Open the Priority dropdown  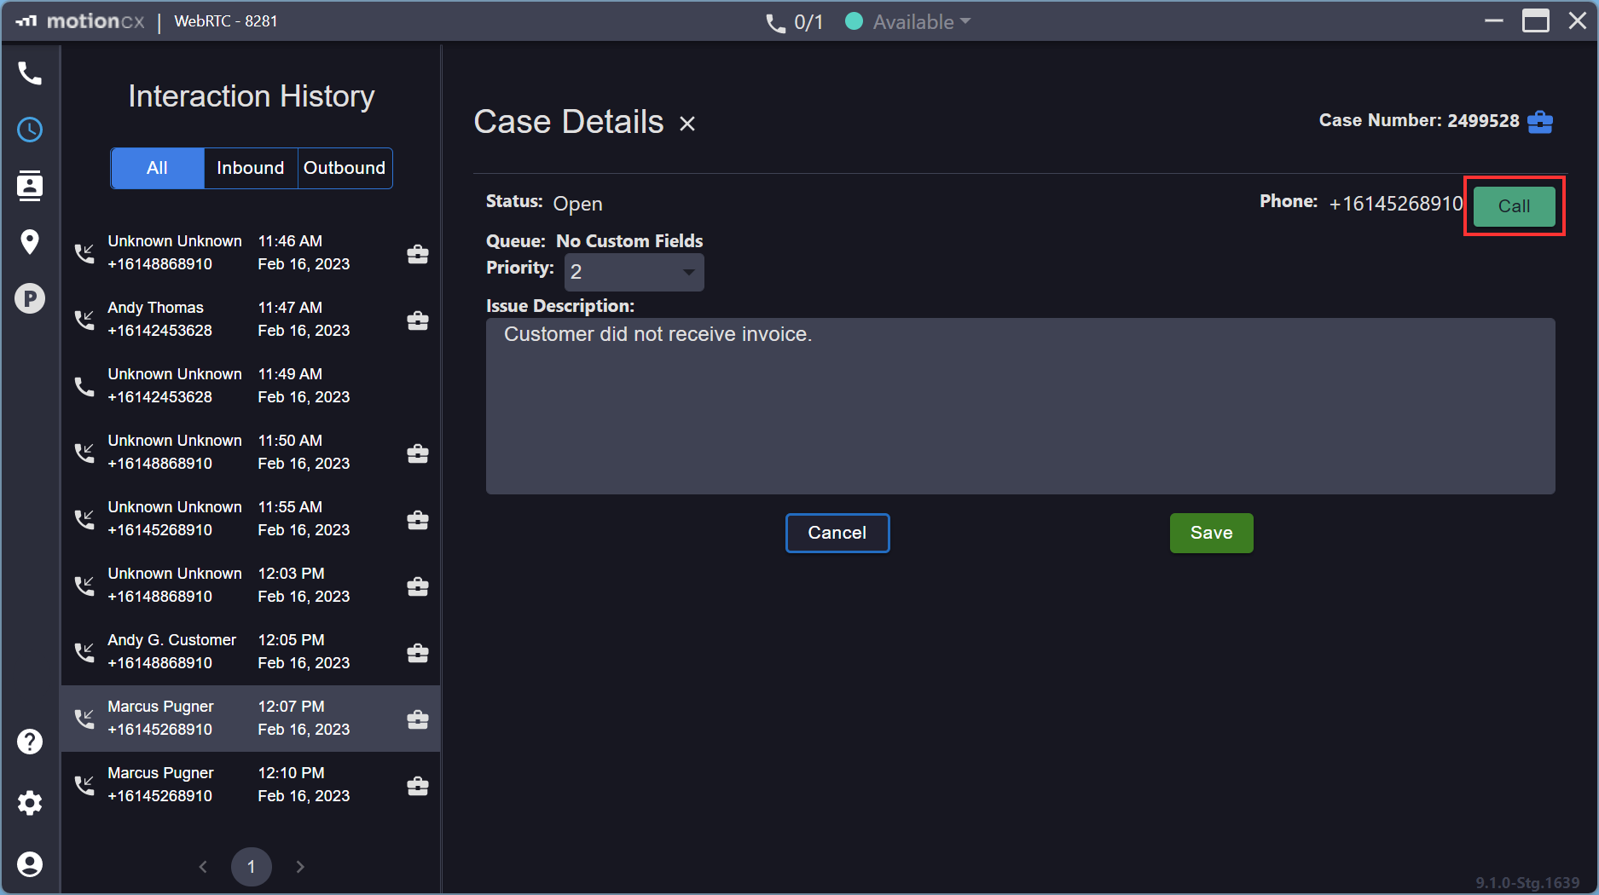(634, 272)
